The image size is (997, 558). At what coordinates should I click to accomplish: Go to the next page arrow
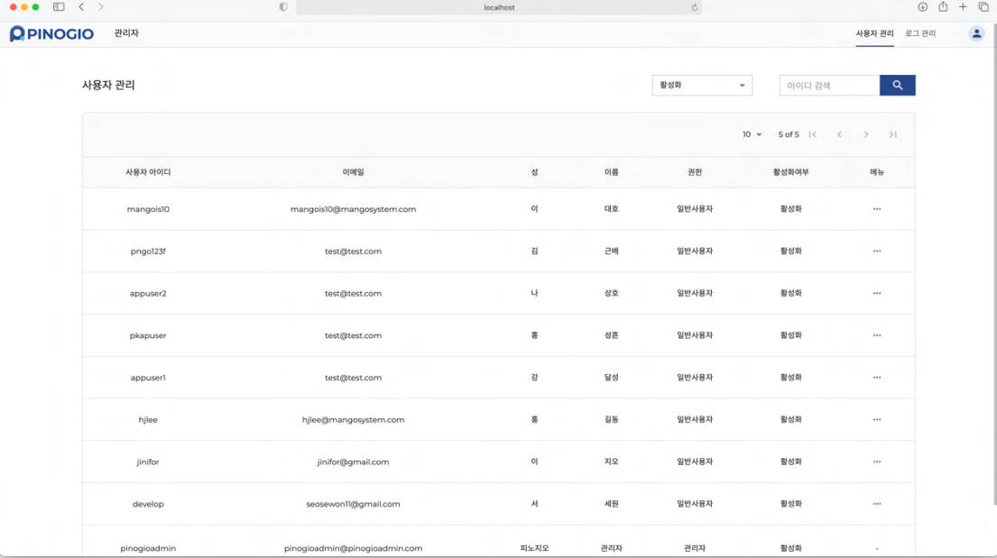866,134
